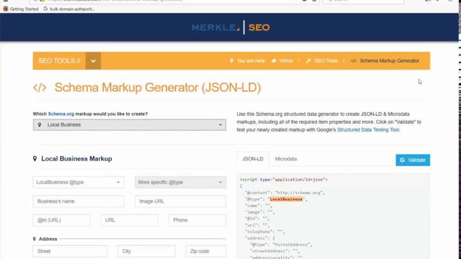Click the home icon in breadcrumb
This screenshot has width=461, height=259.
point(274,61)
